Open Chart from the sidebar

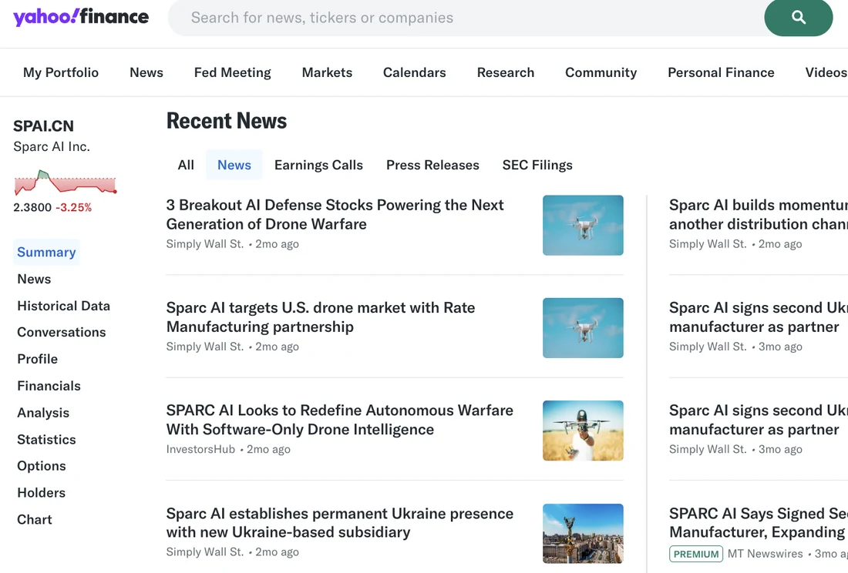point(35,520)
